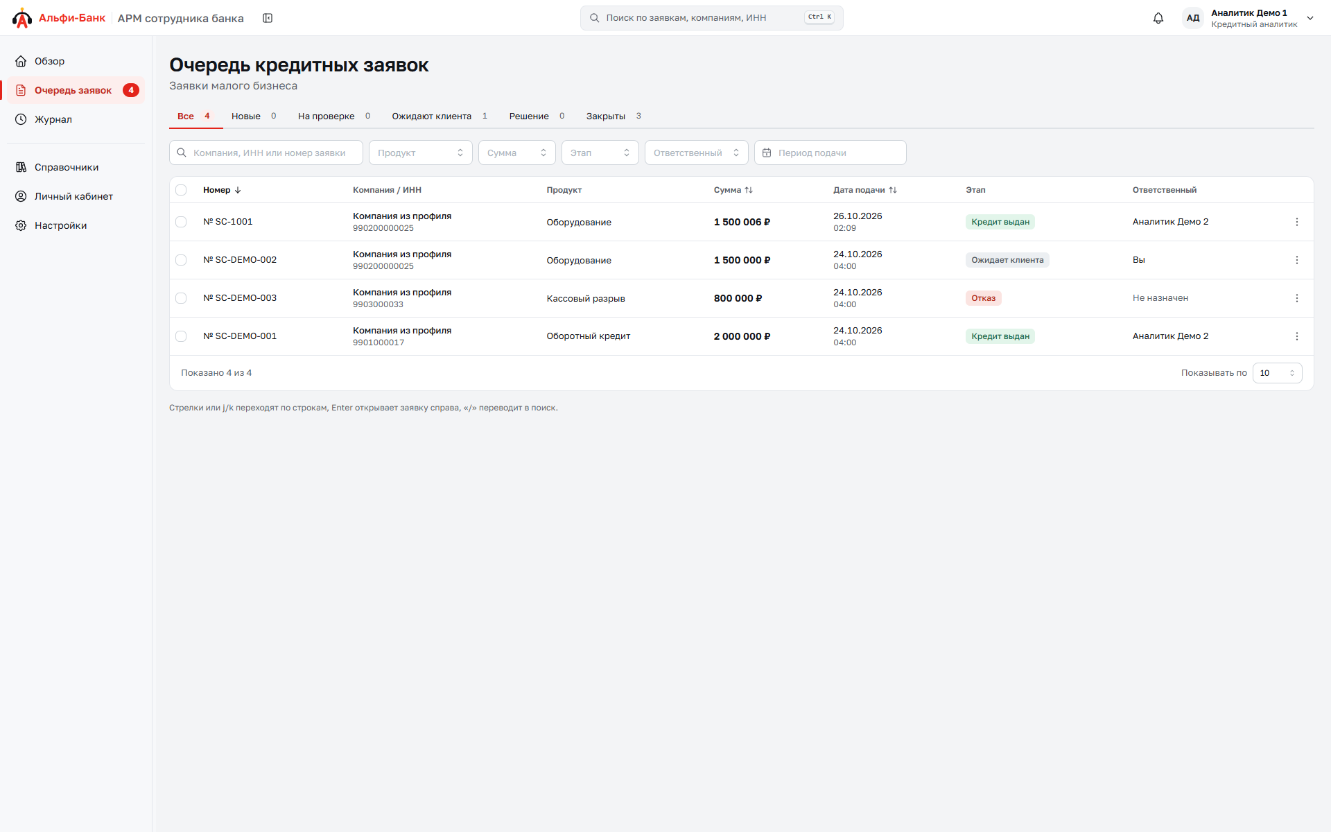
Task: Switch to the Новые tab
Action: coord(254,116)
